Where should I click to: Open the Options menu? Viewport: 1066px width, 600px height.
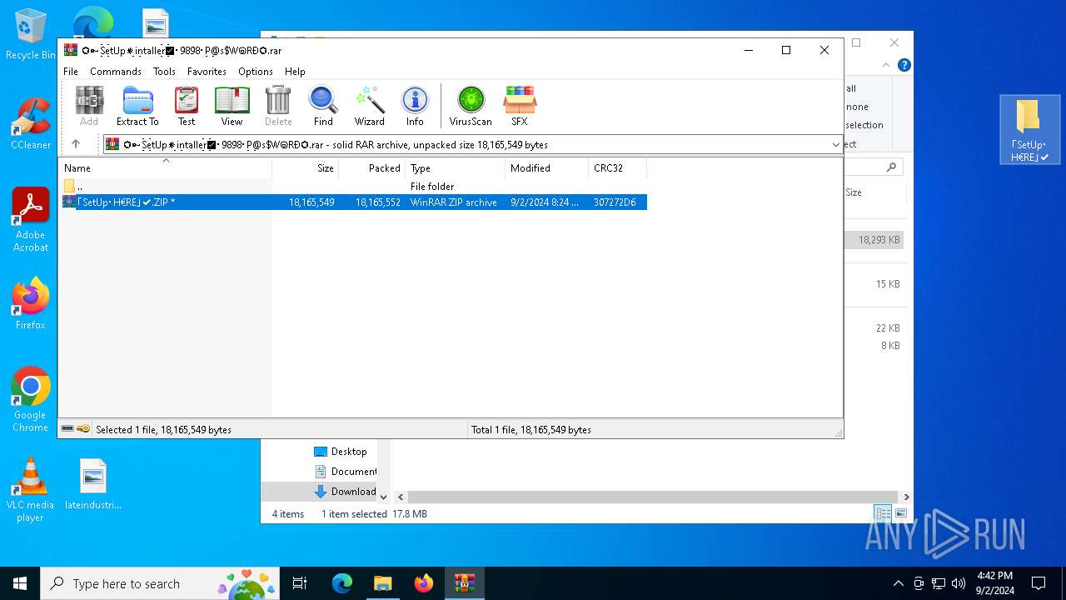[x=256, y=72]
